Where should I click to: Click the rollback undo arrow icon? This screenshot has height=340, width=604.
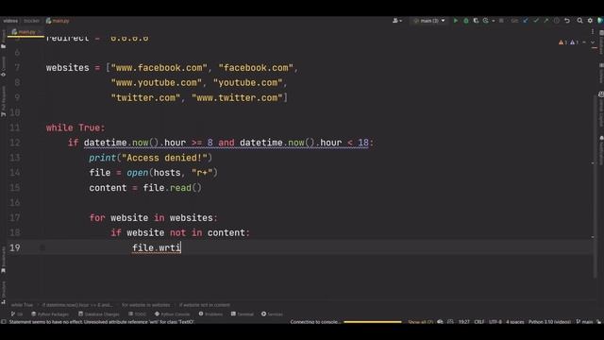567,21
